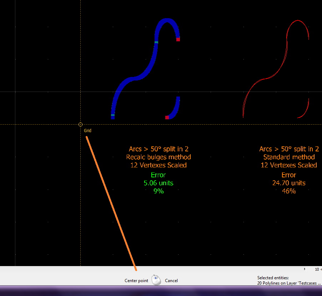Screen dimensions: 322x296
Task: Click the lower-left green vertex marker on blue polyline
Action: tap(113, 115)
